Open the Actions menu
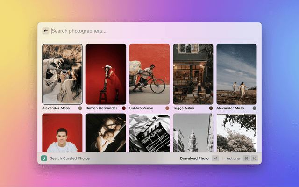The height and width of the screenshot is (187, 299). pos(233,158)
